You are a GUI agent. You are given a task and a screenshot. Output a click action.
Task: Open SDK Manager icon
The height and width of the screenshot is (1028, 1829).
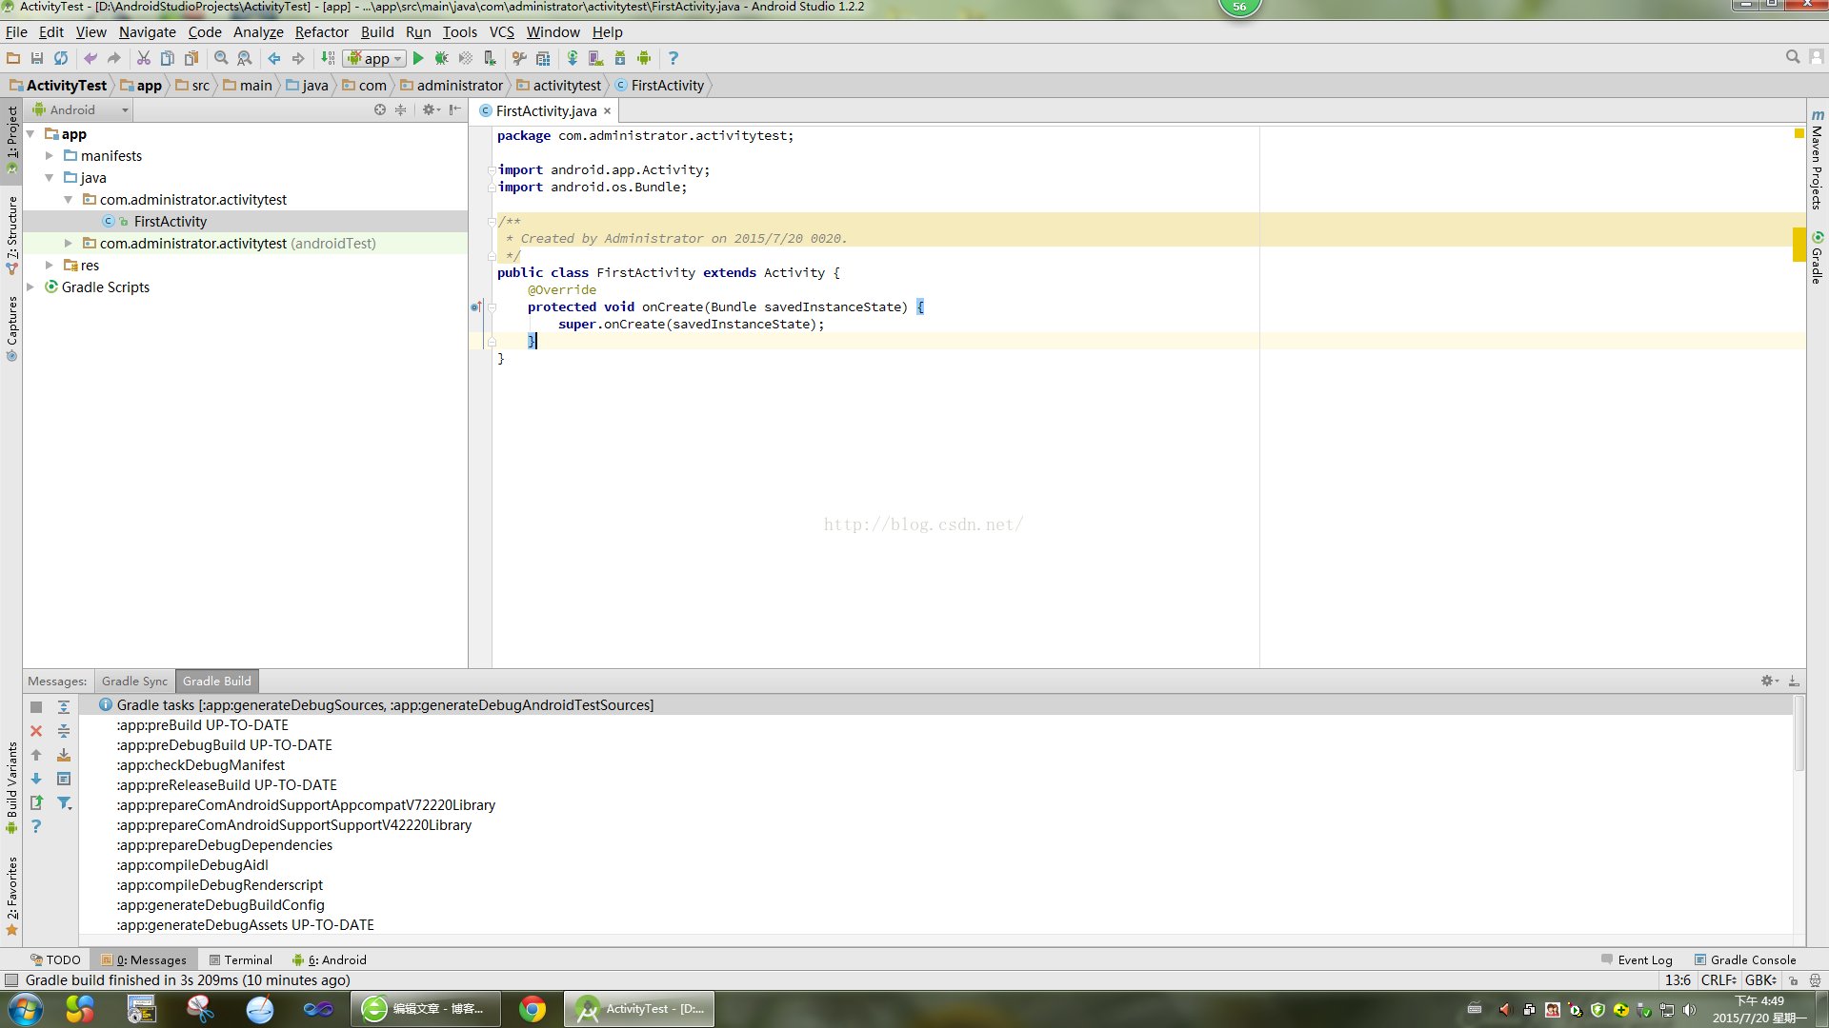pyautogui.click(x=620, y=58)
